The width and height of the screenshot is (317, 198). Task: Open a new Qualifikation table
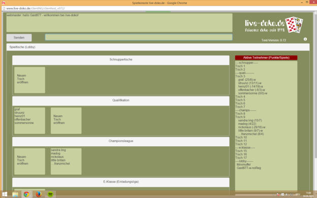[x=66, y=121]
